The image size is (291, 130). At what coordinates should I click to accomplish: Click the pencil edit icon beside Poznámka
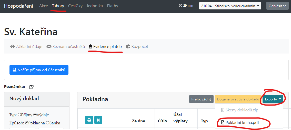click(32, 87)
